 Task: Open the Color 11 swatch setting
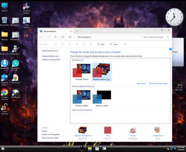pos(108,130)
